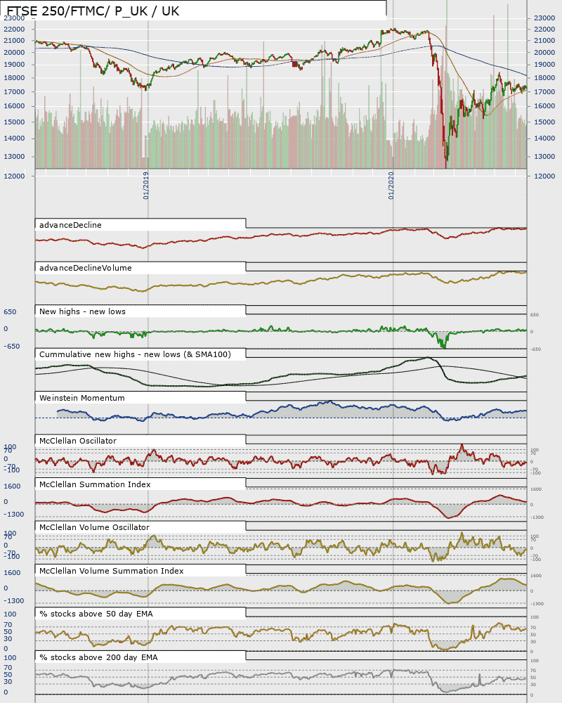Click 18000 on the left price axis
The image size is (562, 703).
point(14,78)
